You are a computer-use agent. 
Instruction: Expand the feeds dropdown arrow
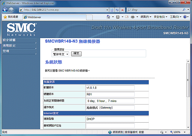coord(122,17)
